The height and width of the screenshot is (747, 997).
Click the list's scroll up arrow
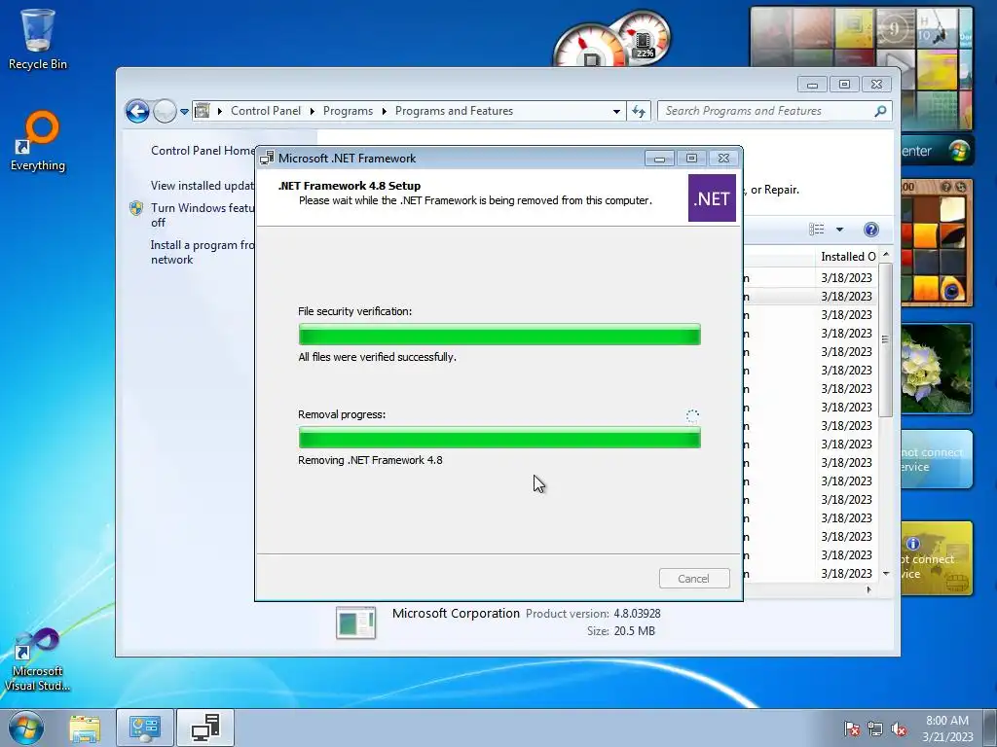(x=886, y=255)
